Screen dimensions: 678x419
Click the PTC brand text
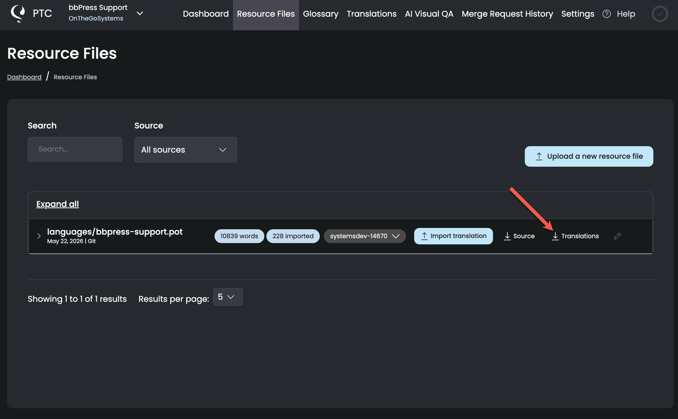(x=42, y=13)
